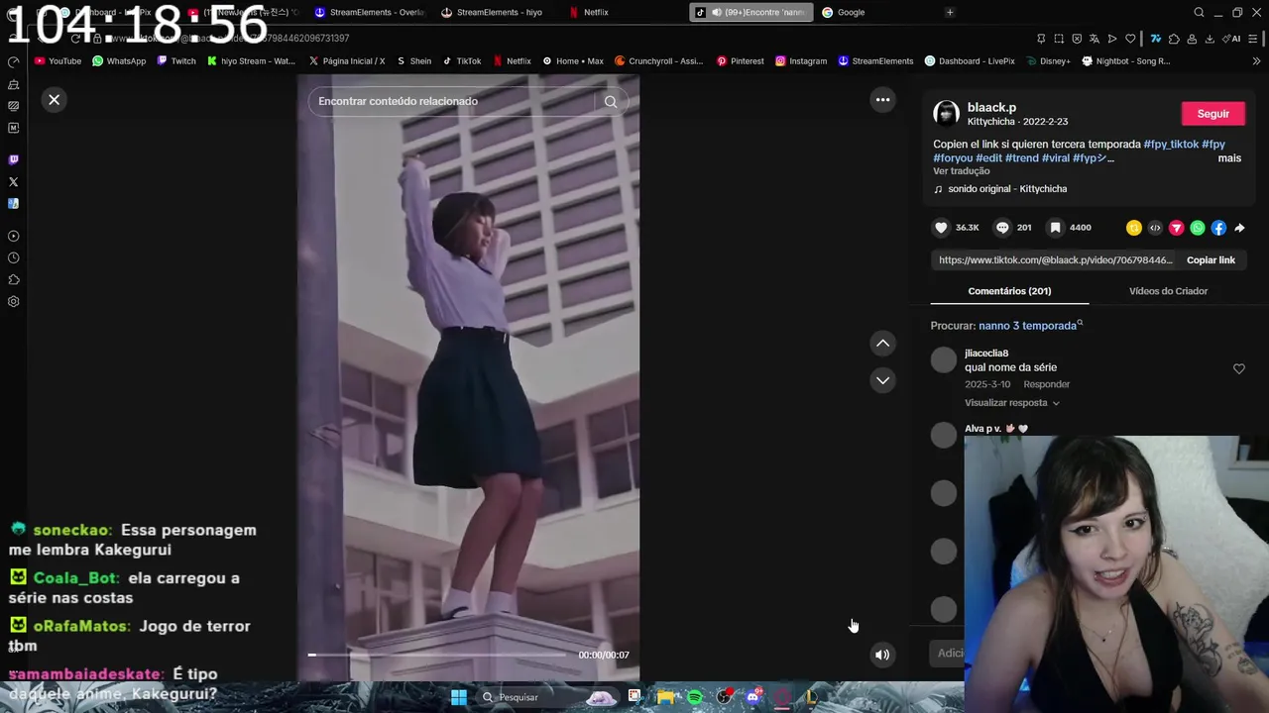Image resolution: width=1269 pixels, height=713 pixels.
Task: Click the yellow repost icon
Action: point(1134,228)
